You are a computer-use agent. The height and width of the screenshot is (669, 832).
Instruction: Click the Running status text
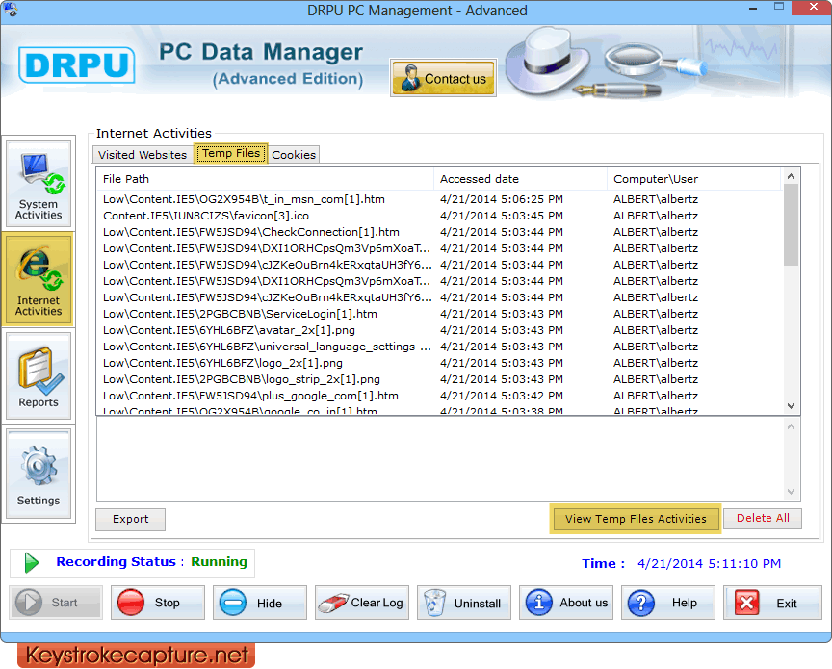219,562
